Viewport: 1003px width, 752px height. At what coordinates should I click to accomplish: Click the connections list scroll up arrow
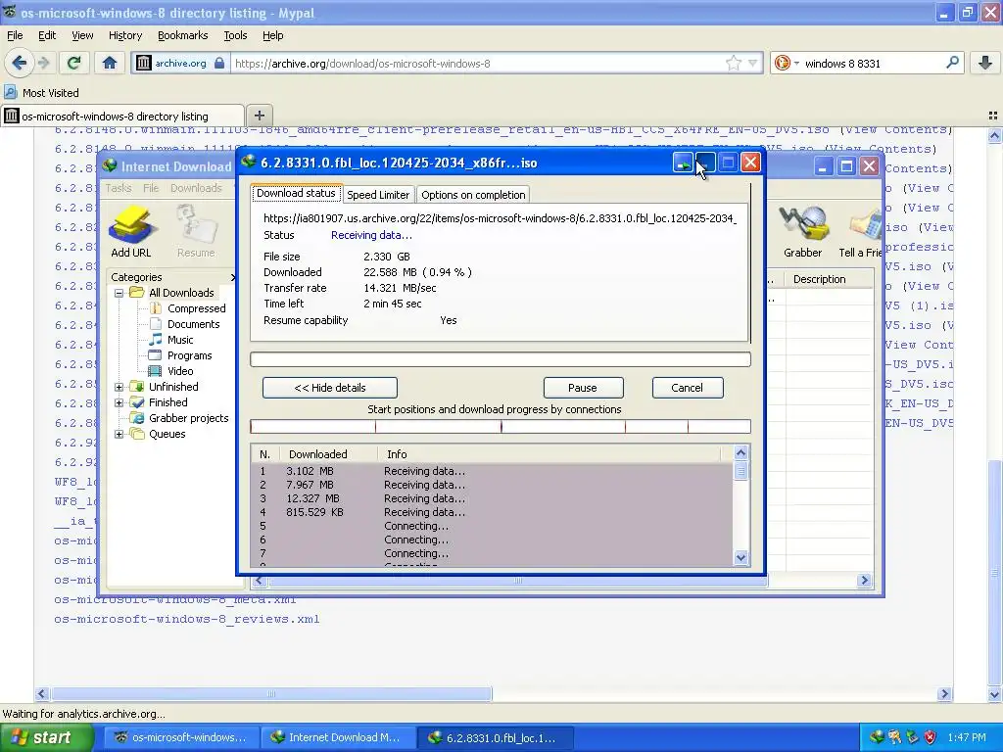pyautogui.click(x=740, y=452)
